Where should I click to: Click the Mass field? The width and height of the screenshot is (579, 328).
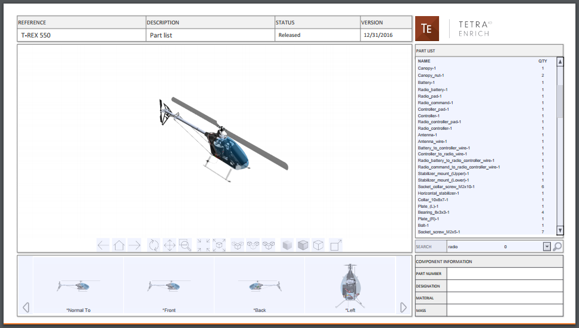click(505, 310)
